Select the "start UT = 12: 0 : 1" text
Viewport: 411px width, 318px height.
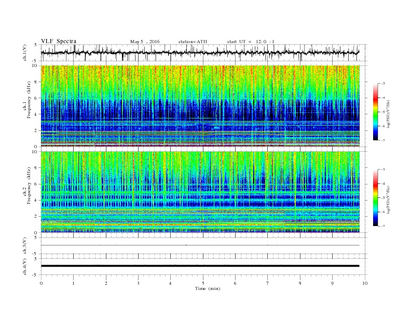tap(251, 42)
